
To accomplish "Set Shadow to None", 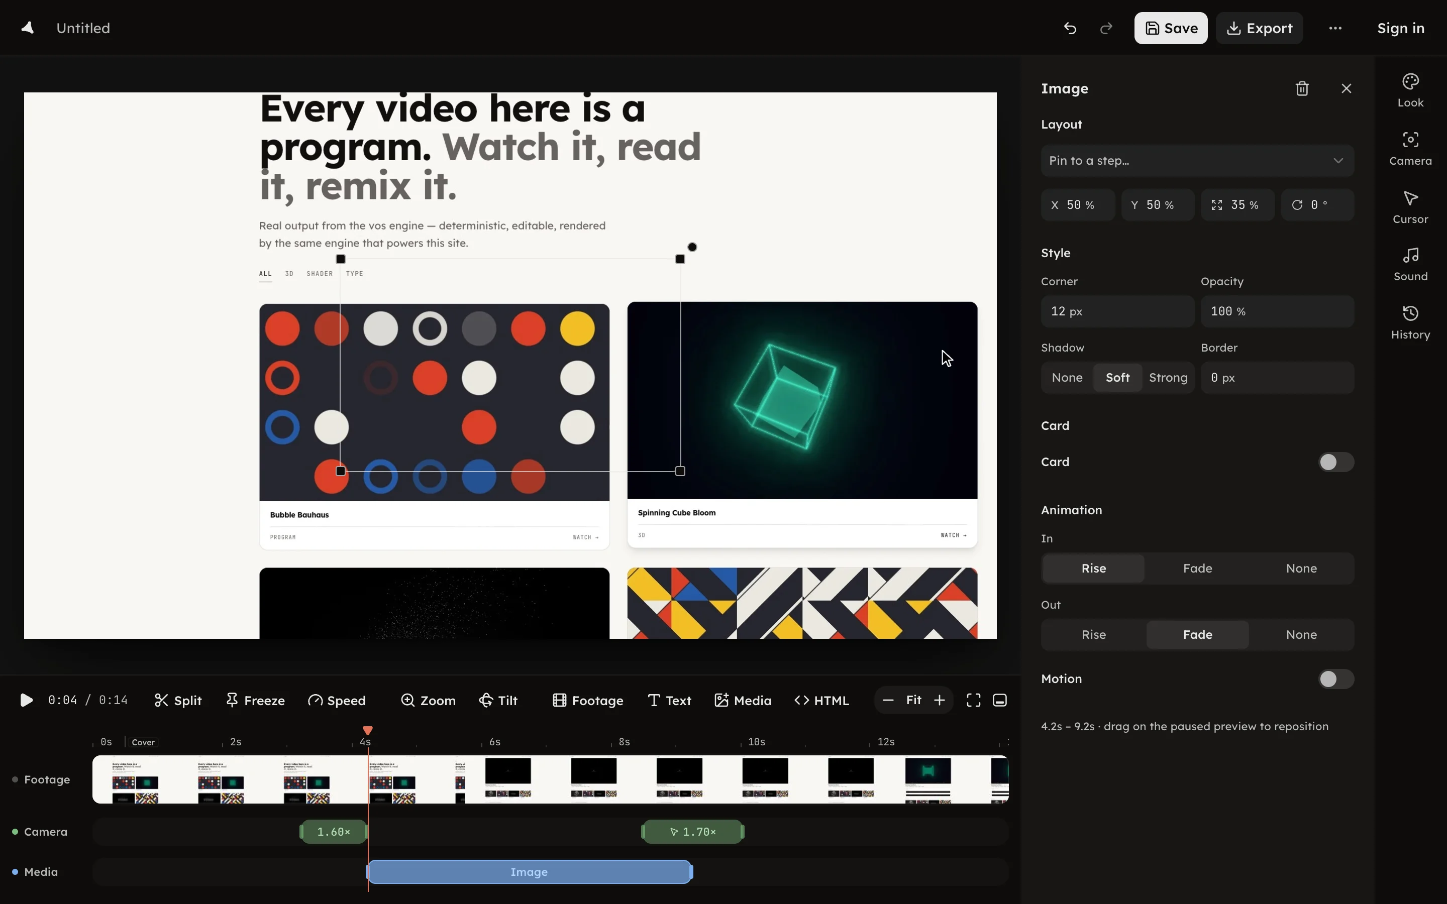I will (x=1067, y=377).
